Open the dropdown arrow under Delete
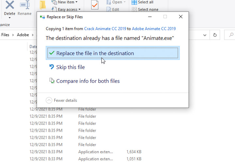The width and height of the screenshot is (235, 163). 9,18
